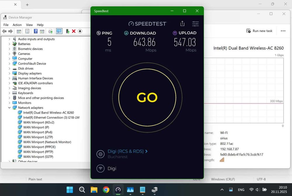Click the Download arrow icon in Speedtest
This screenshot has width=292, height=196.
click(x=126, y=33)
